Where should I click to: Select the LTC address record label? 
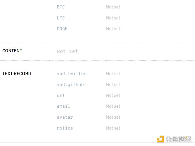click(x=61, y=18)
